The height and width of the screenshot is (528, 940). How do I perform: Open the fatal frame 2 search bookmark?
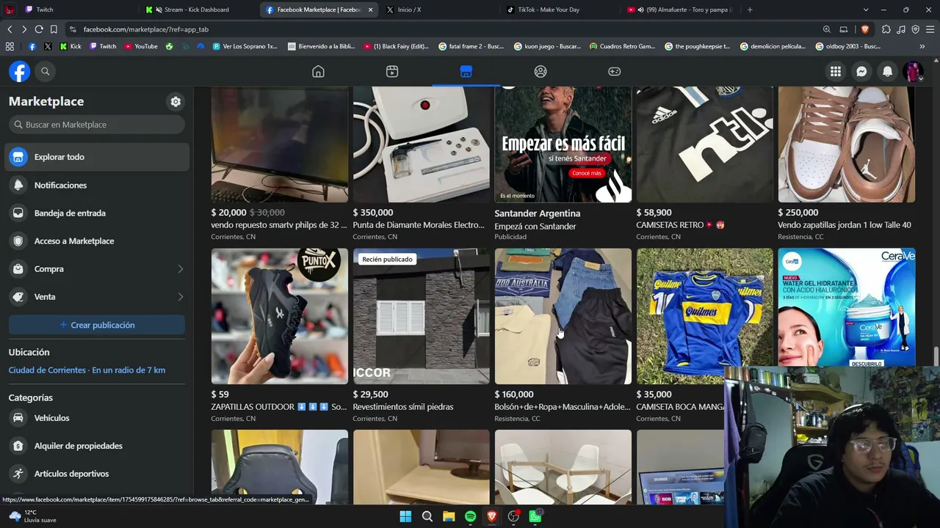click(x=471, y=46)
